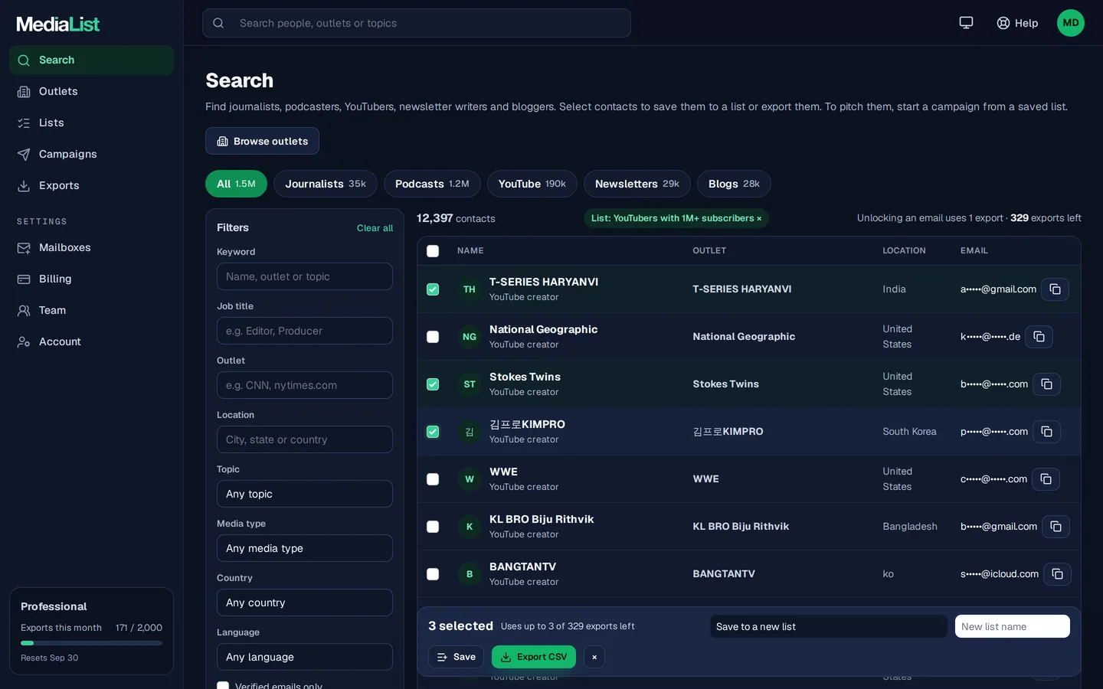Copy email for WWE row
This screenshot has width=1103, height=689.
pos(1046,479)
